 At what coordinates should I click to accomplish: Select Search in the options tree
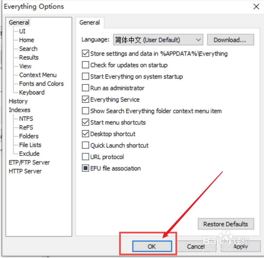(28, 49)
